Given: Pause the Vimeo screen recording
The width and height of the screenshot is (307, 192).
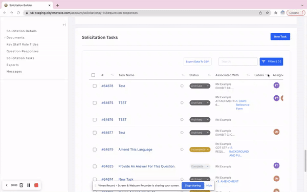Looking at the screenshot, I should (29, 185).
